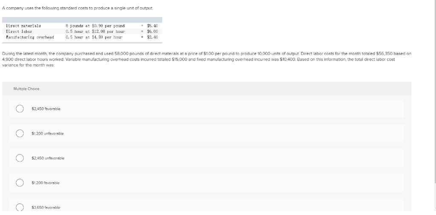Viewport: 436px width, 215px height.
Task: Click the "$6.00" direct labor total
Action: pyautogui.click(x=152, y=32)
